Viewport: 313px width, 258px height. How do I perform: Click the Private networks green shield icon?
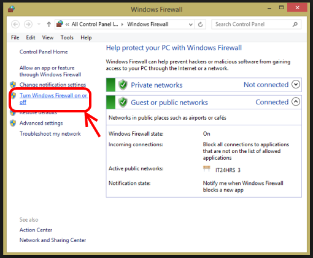(x=123, y=85)
